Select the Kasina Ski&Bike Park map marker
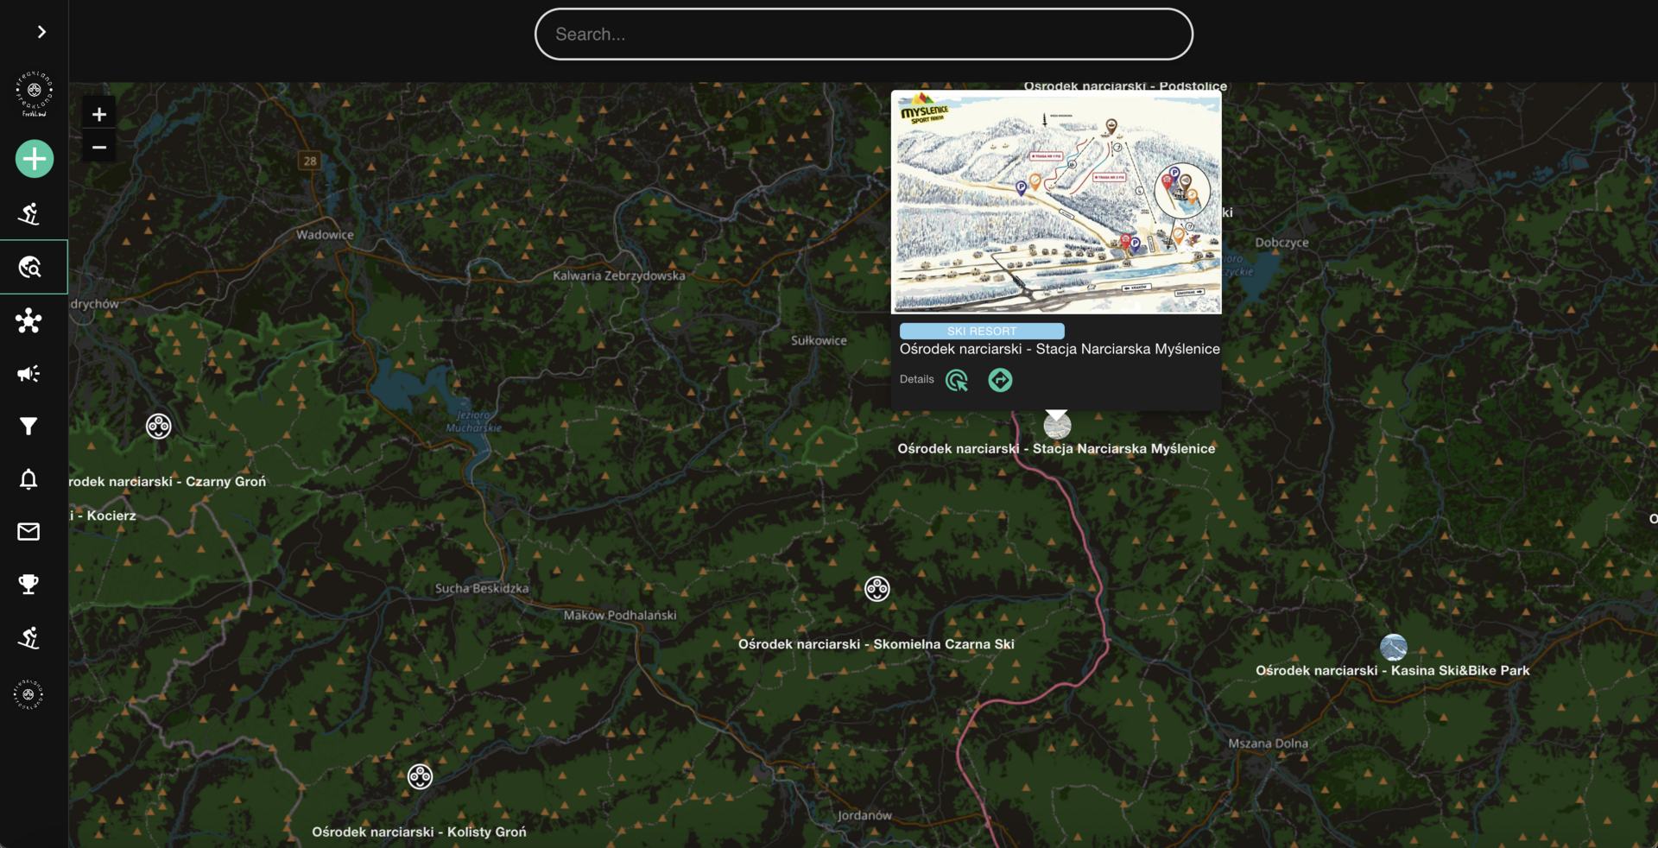Viewport: 1658px width, 848px height. (x=1393, y=647)
